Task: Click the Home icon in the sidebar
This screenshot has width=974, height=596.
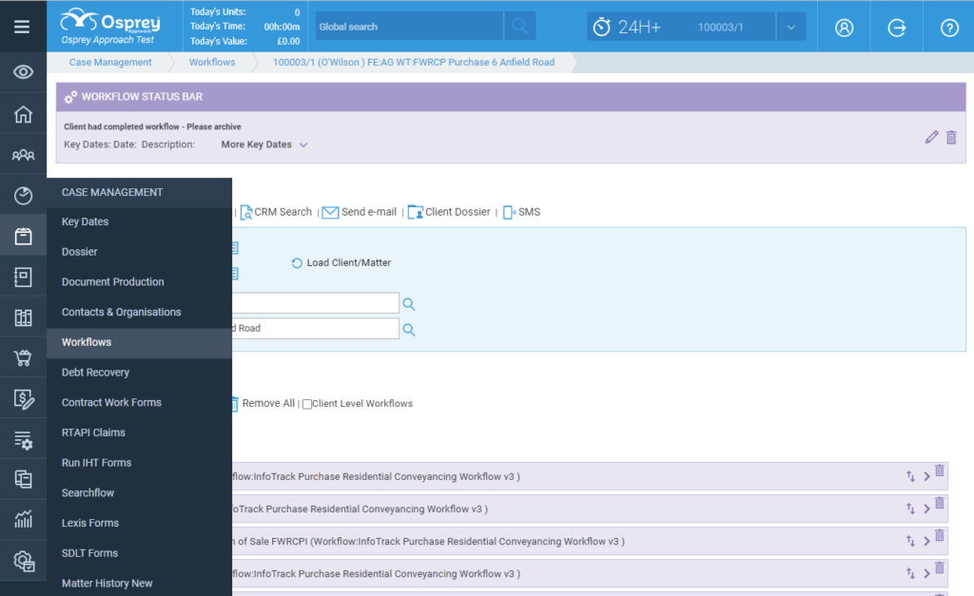Action: [23, 113]
